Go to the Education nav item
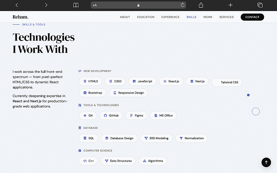 [x=146, y=17]
